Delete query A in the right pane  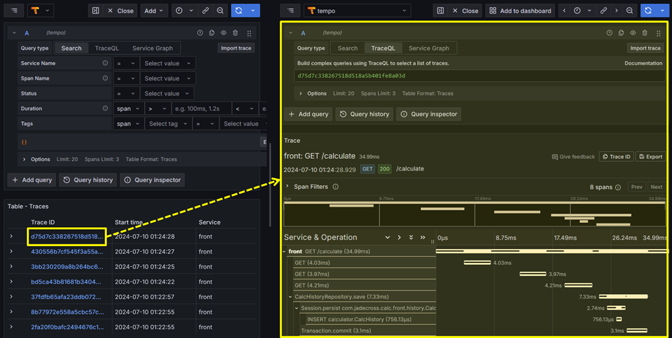645,33
